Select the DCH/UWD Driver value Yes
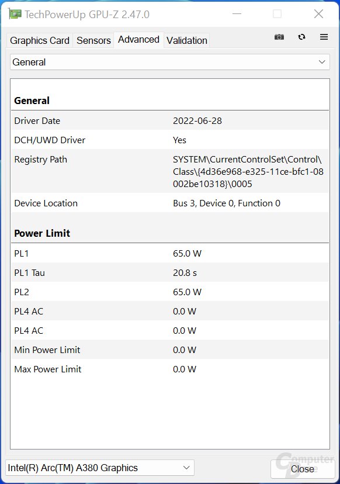The width and height of the screenshot is (340, 484). pos(179,140)
